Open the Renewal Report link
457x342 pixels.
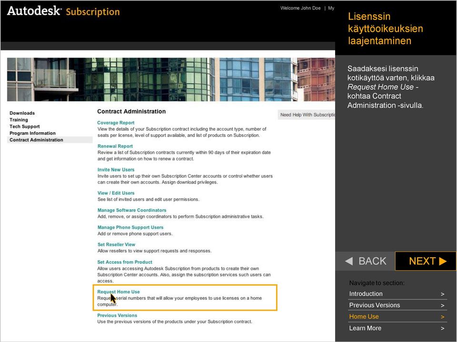(115, 146)
